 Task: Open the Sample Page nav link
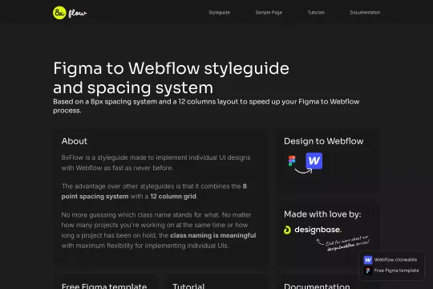tap(269, 13)
